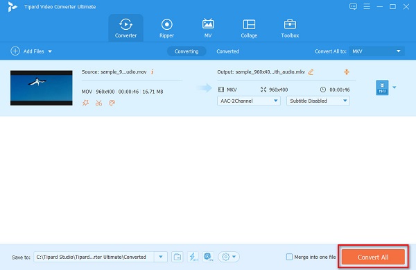416x270 pixels.
Task: Toggle the hardware acceleration chip icon
Action: pos(208,257)
